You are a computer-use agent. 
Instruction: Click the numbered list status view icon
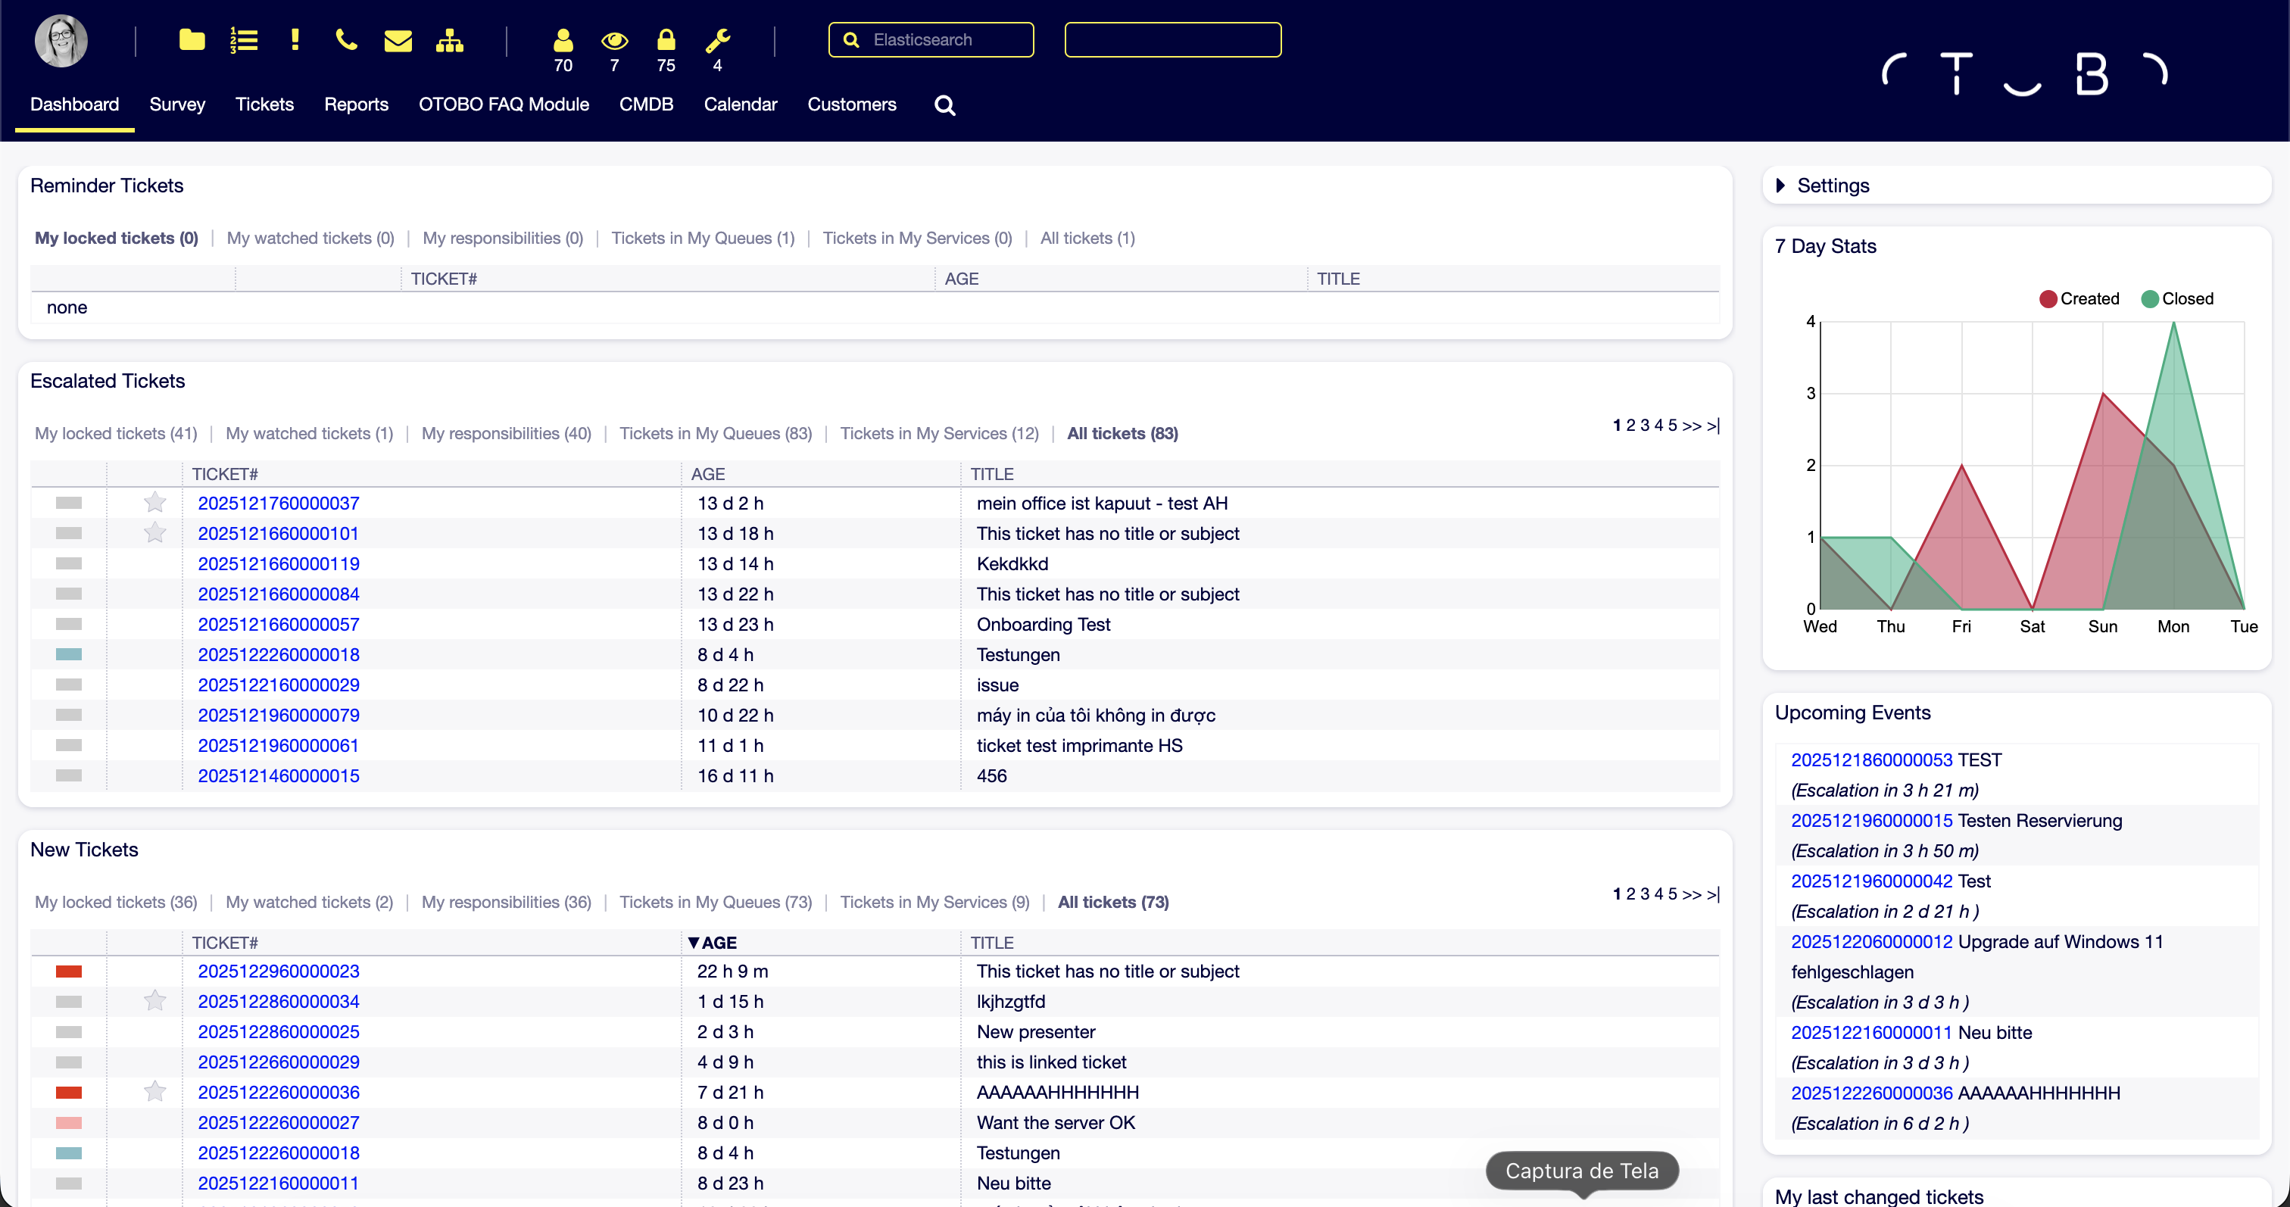coord(244,40)
